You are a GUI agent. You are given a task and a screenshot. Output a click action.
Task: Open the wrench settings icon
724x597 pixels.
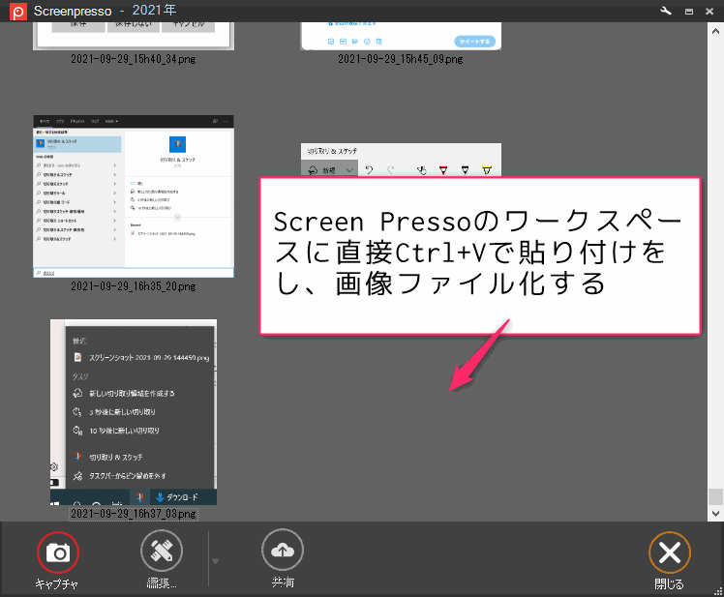point(666,11)
